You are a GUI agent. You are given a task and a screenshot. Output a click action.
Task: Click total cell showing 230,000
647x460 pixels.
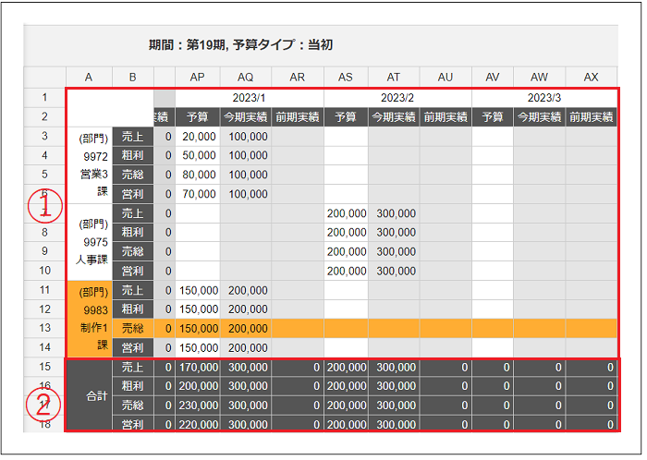click(198, 406)
